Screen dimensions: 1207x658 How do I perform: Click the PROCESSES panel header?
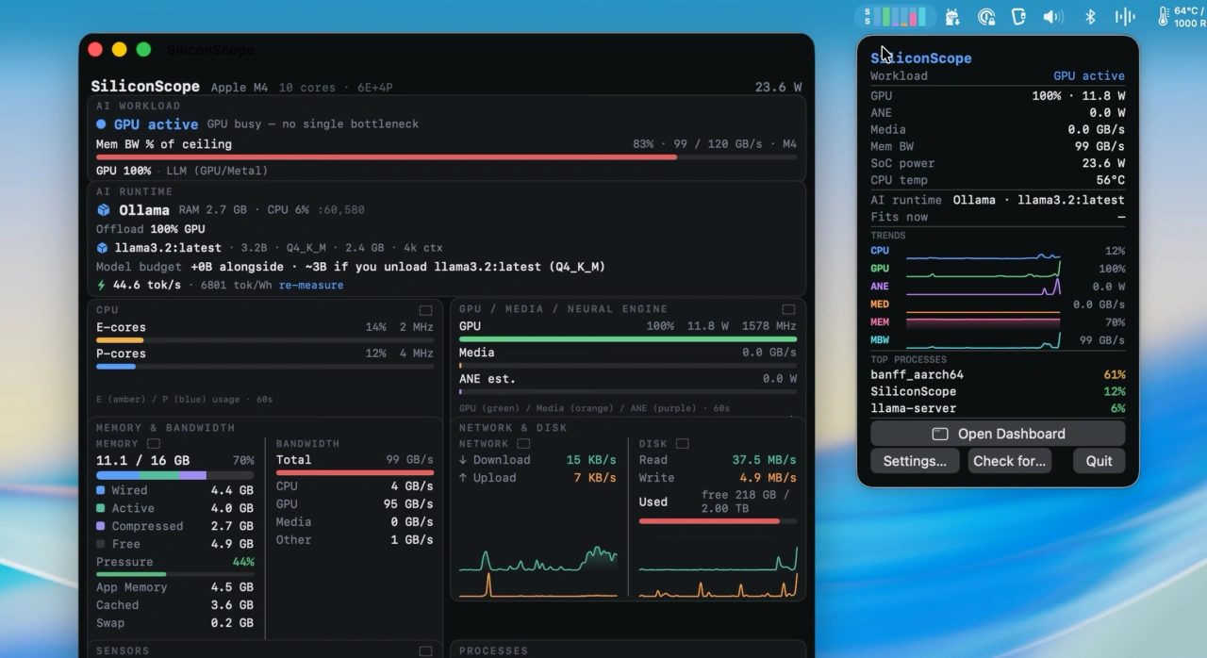493,650
